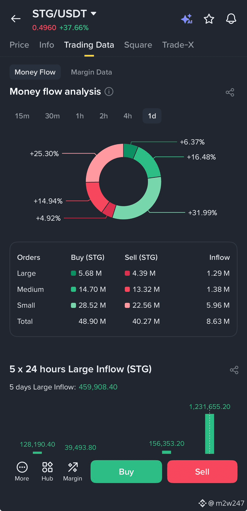Share the Money flow analysis chart
247x511 pixels.
coord(230,92)
